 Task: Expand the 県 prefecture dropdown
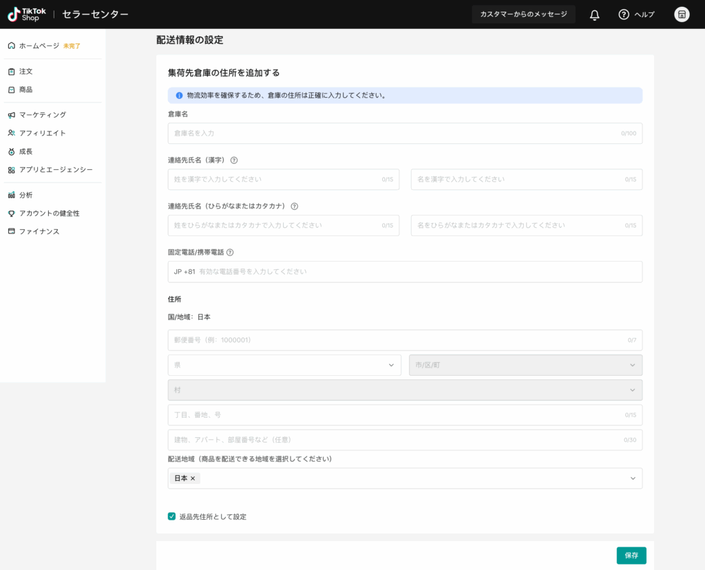pos(284,365)
